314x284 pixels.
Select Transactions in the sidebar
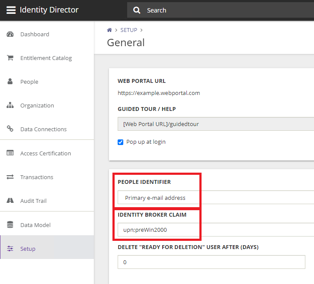[37, 177]
